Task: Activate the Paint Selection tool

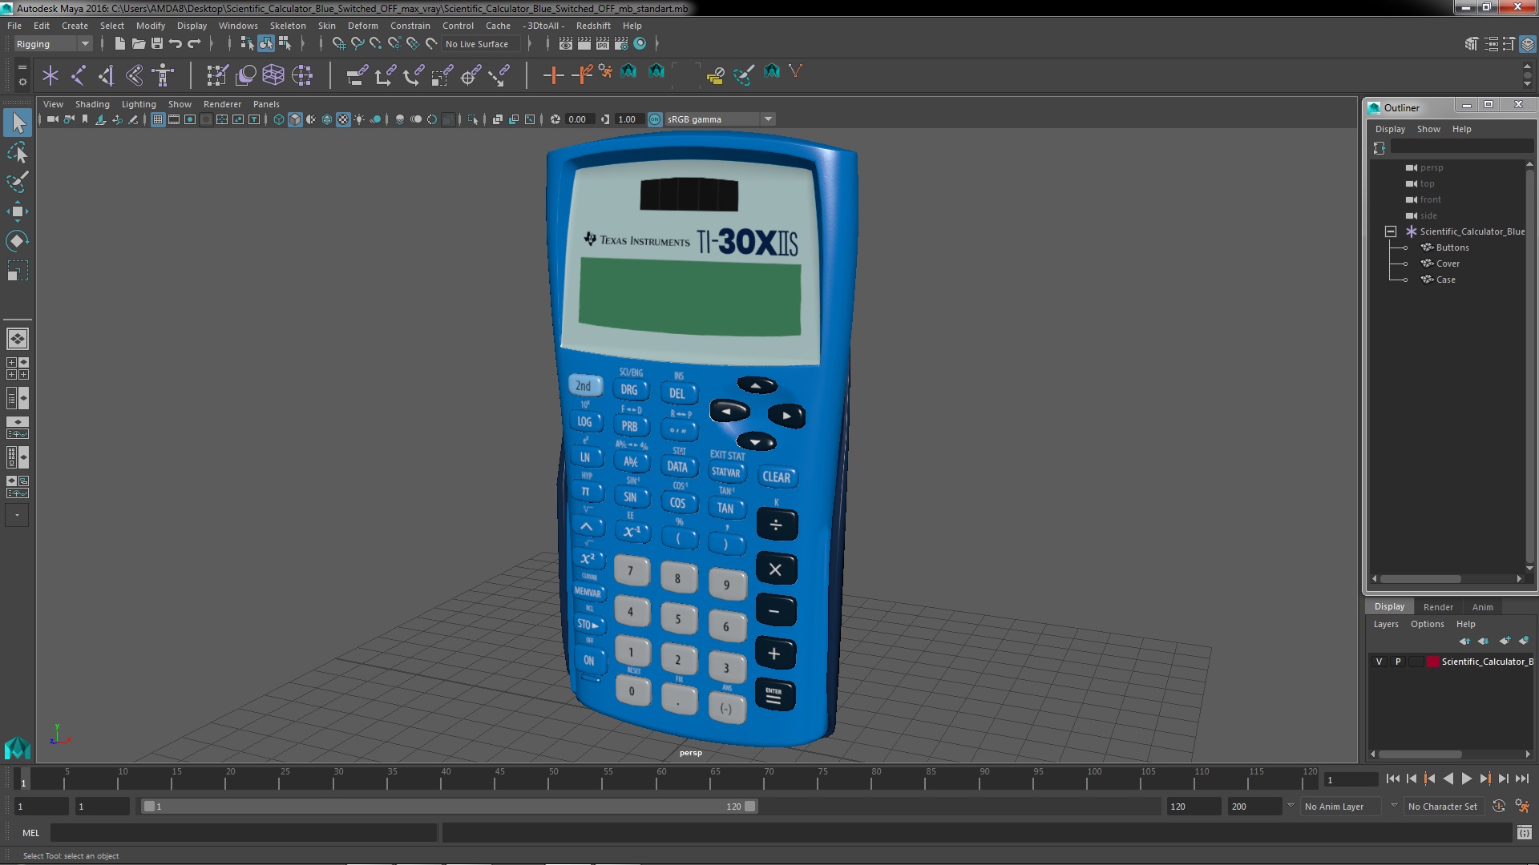Action: pyautogui.click(x=18, y=182)
